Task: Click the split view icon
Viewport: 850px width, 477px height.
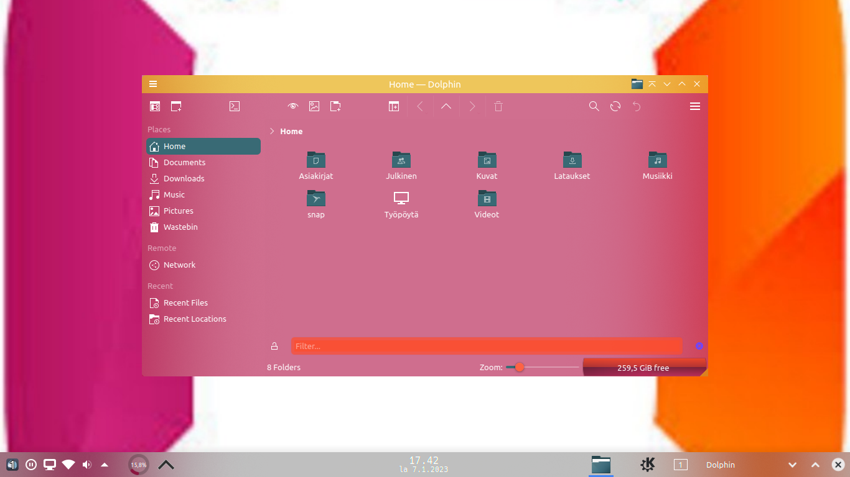Action: pos(394,106)
